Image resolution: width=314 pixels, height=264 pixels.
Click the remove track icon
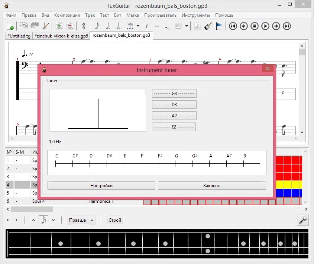(70, 26)
